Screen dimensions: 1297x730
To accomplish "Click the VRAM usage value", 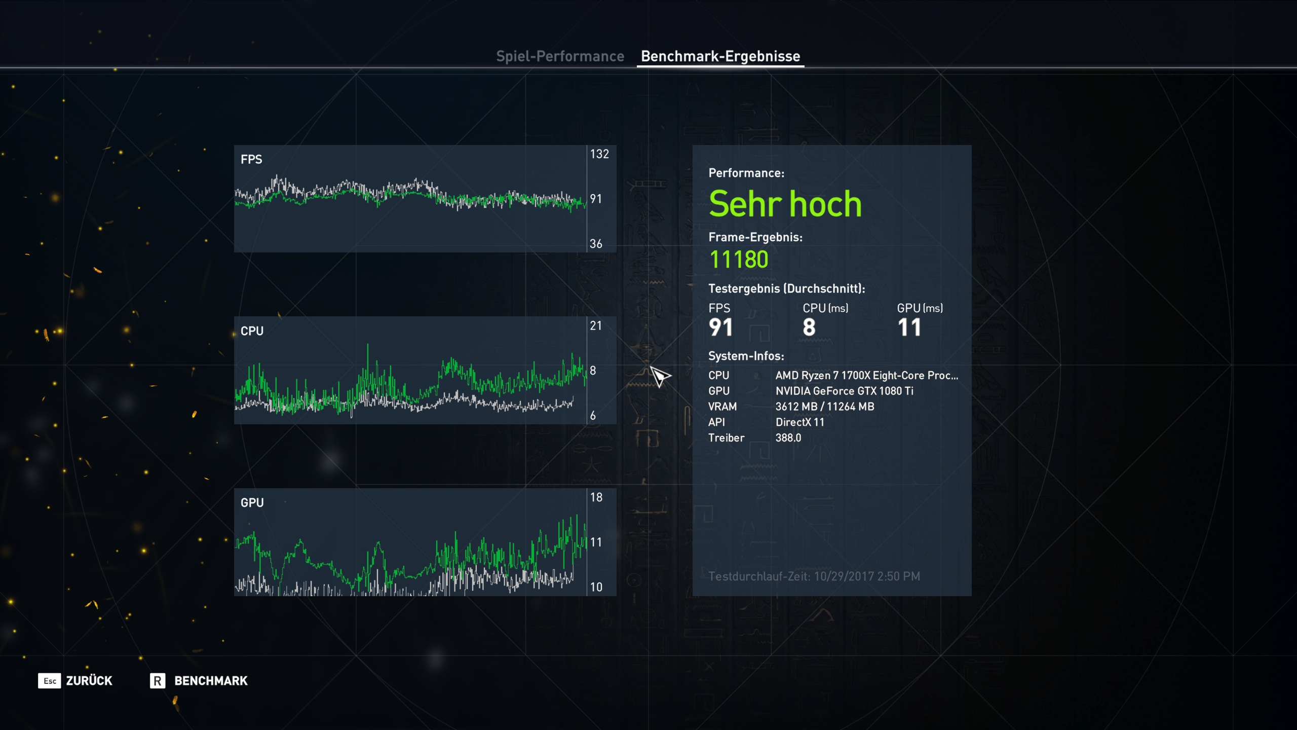I will [824, 407].
